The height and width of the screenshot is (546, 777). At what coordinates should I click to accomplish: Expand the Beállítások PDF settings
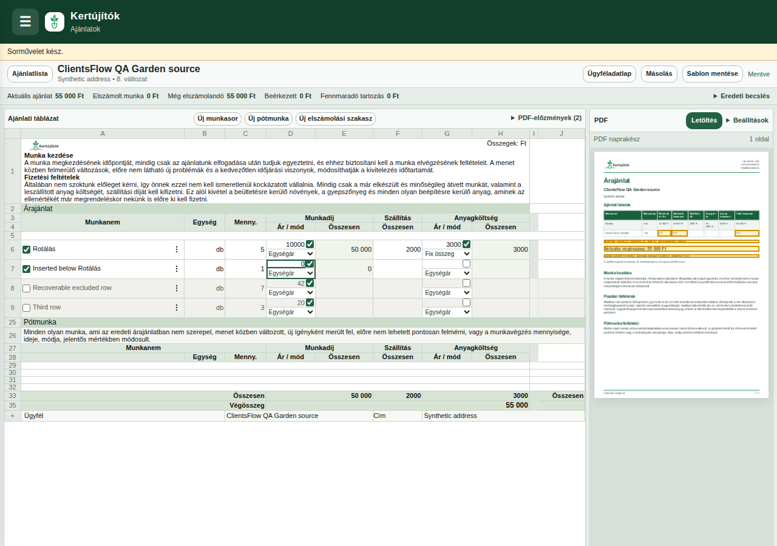pos(747,120)
